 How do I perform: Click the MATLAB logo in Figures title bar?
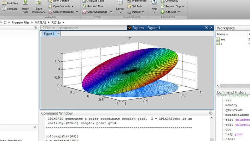point(129,28)
